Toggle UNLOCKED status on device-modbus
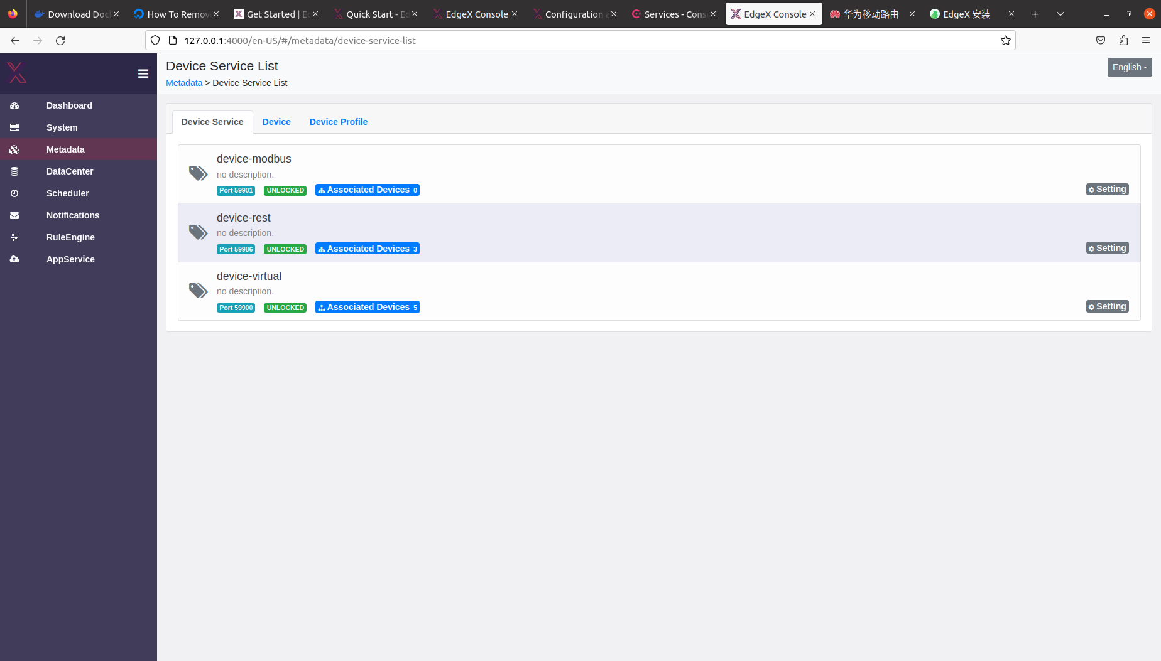The height and width of the screenshot is (661, 1161). (285, 190)
